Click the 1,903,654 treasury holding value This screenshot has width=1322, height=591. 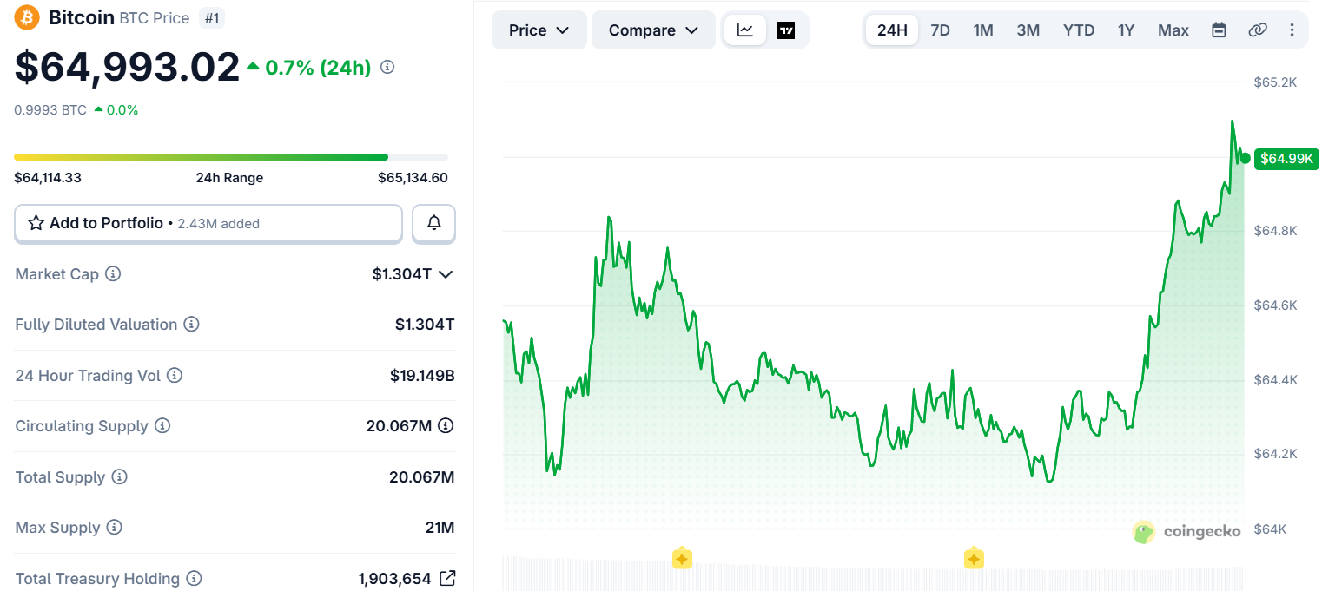pyautogui.click(x=395, y=578)
